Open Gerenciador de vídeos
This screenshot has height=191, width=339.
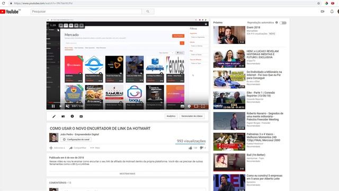click(192, 116)
